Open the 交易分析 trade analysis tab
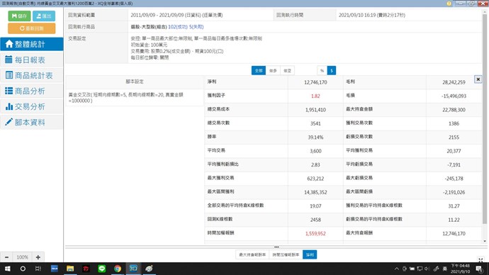This screenshot has width=489, height=275. point(31,106)
